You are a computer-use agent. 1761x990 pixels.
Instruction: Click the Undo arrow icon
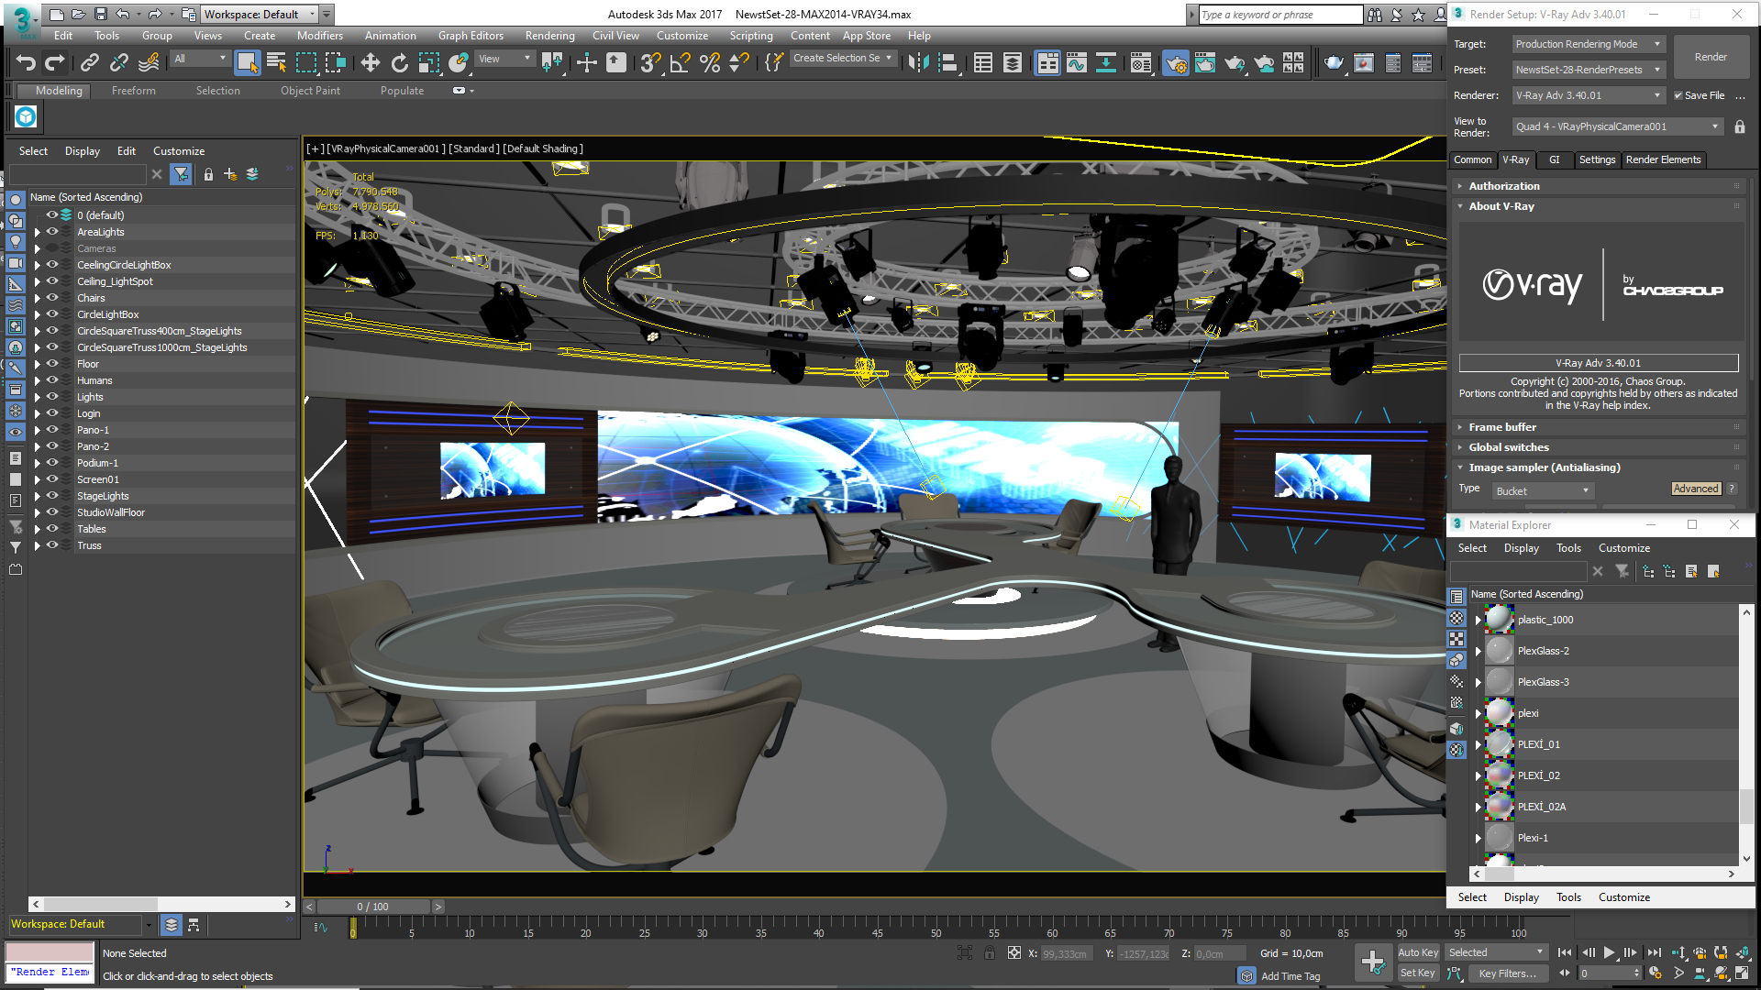point(26,62)
